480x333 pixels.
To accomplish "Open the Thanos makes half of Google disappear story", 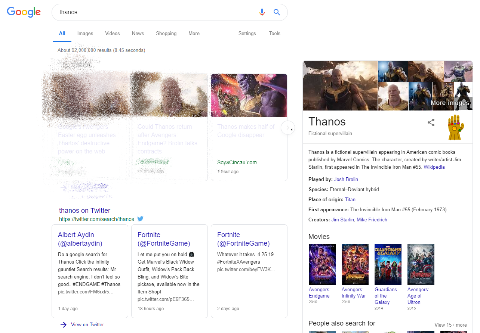I will 246,131.
